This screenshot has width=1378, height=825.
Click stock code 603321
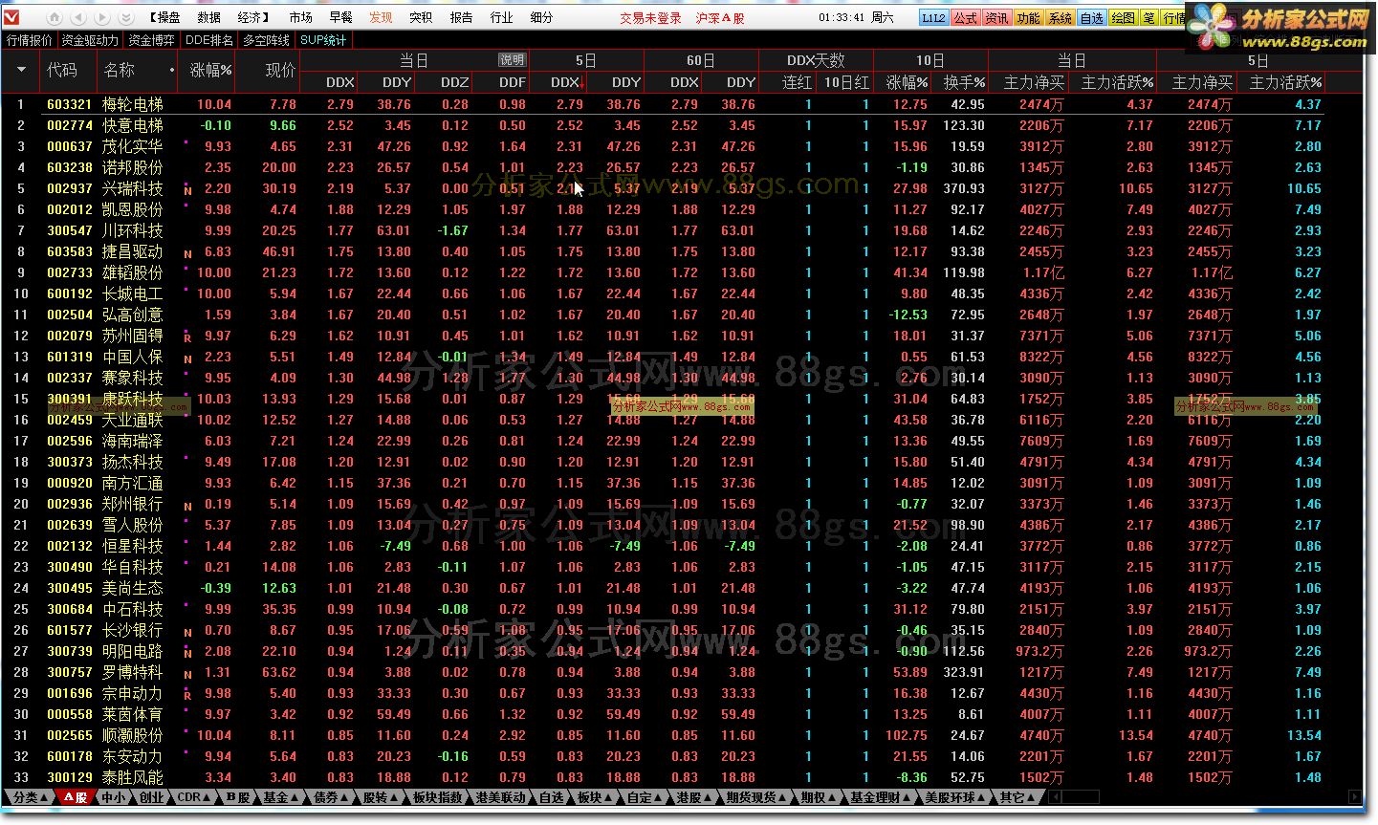click(70, 104)
